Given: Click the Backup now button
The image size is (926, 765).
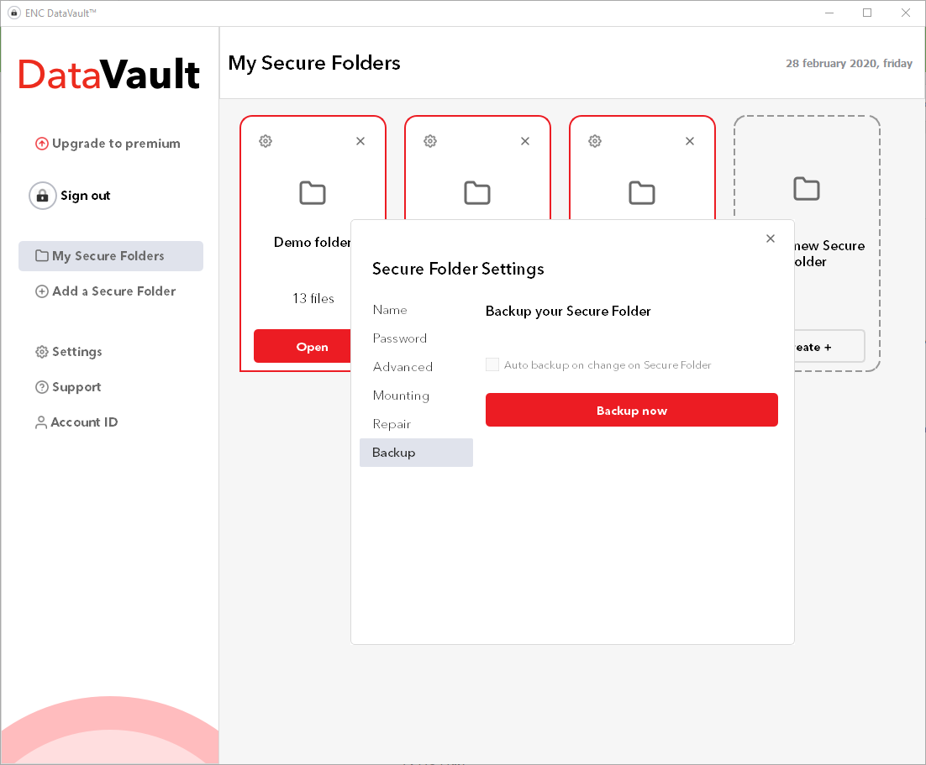Looking at the screenshot, I should click(x=631, y=410).
